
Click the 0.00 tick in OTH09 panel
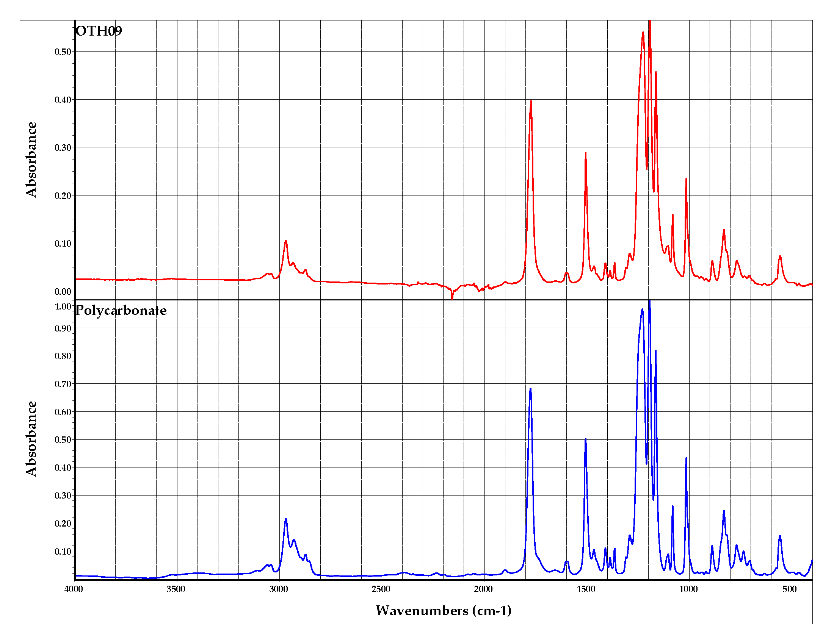(63, 292)
